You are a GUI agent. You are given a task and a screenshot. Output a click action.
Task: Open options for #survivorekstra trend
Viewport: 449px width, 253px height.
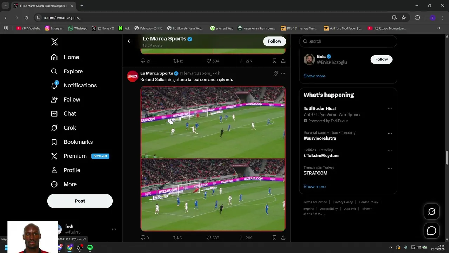pyautogui.click(x=390, y=134)
